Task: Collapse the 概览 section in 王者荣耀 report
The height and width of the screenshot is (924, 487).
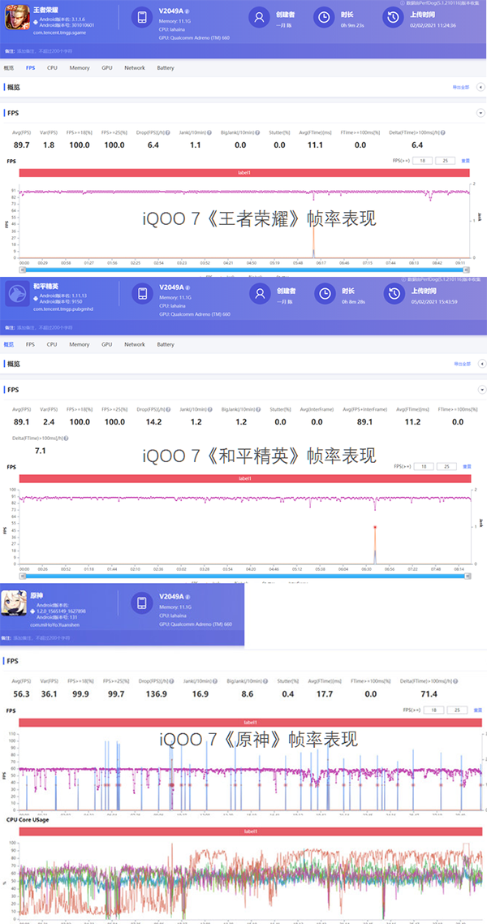Action: 480,87
